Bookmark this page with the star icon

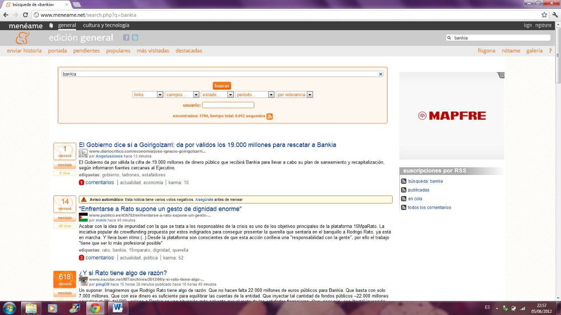click(544, 15)
